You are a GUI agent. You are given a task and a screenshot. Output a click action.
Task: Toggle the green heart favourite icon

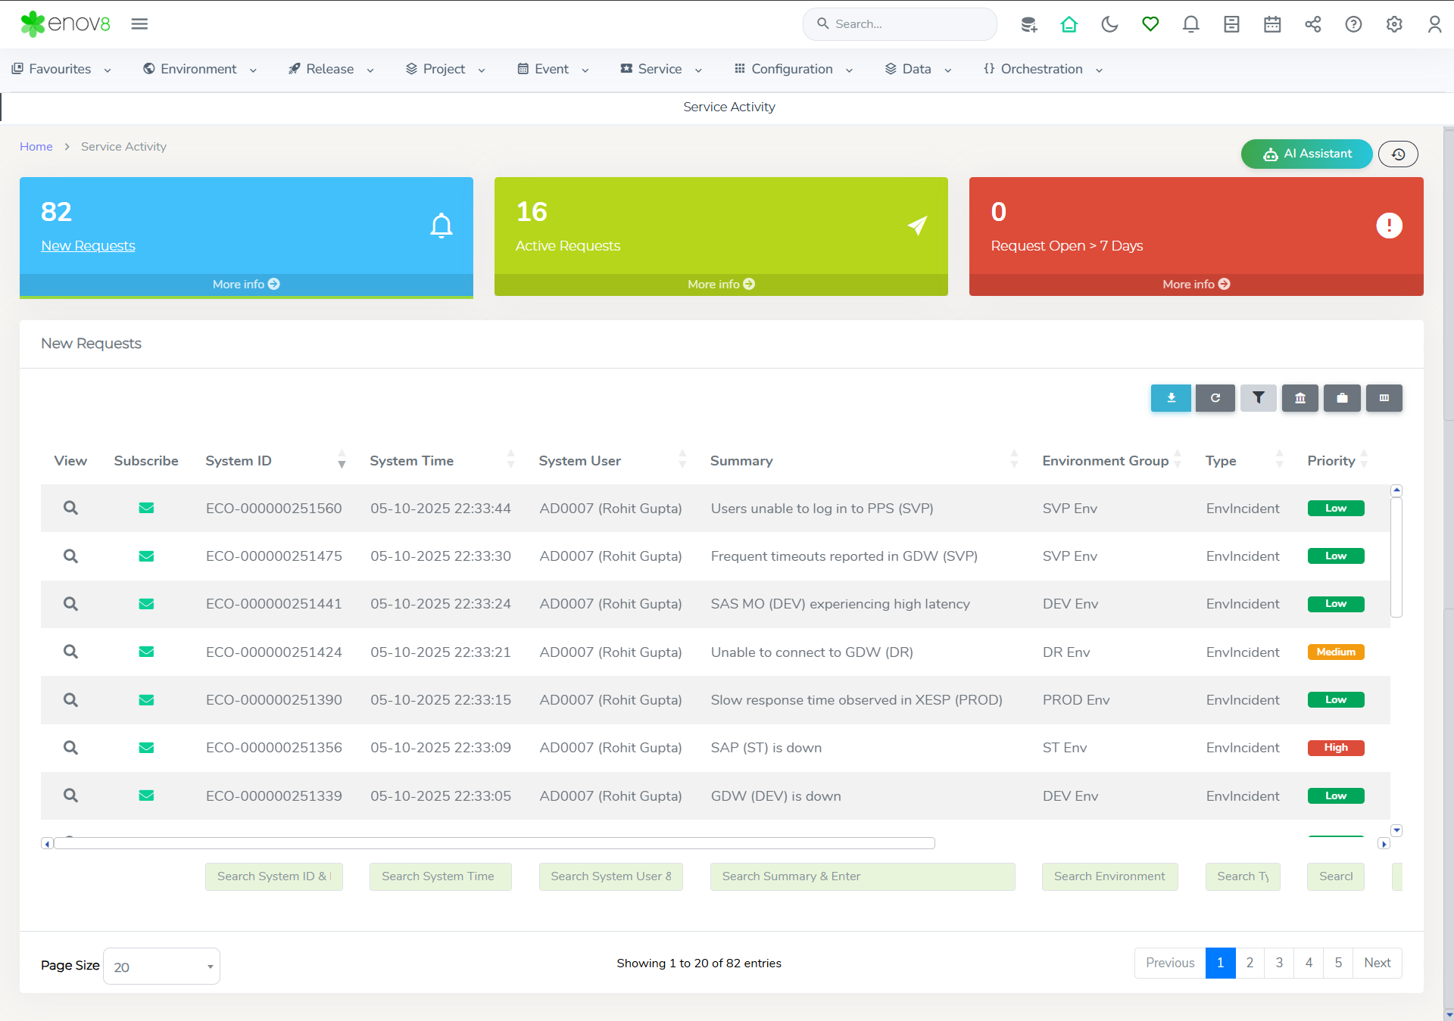(x=1150, y=24)
